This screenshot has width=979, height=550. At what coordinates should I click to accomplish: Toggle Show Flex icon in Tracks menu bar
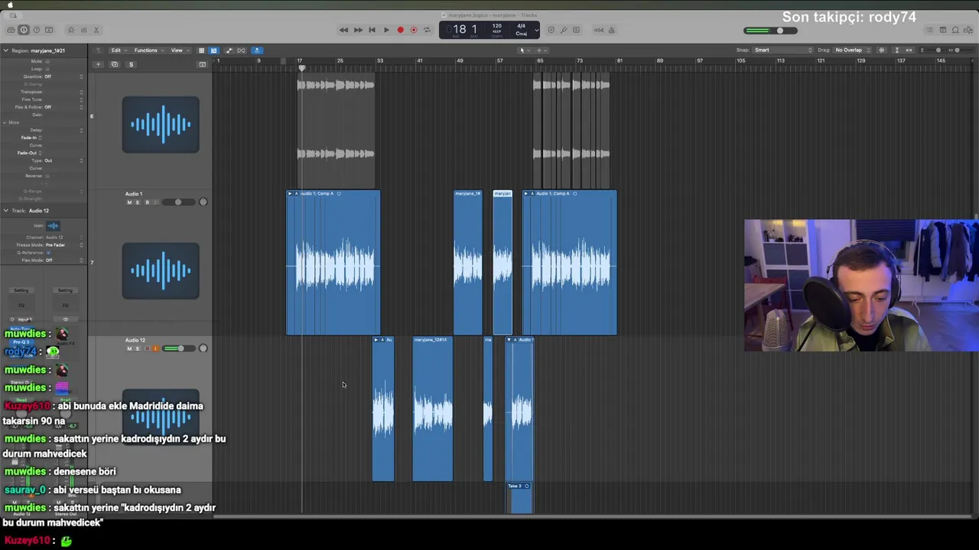coord(241,50)
